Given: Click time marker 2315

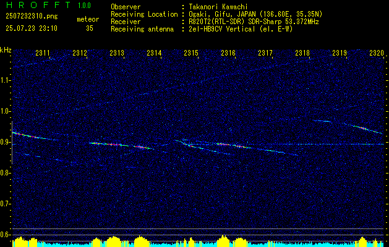Looking at the screenshot, I should 191,53.
